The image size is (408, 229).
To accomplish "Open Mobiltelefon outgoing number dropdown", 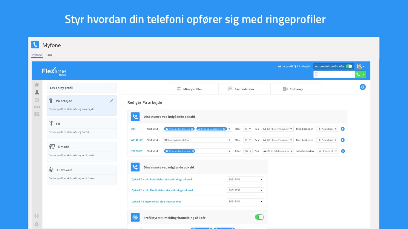I will pos(246,190).
